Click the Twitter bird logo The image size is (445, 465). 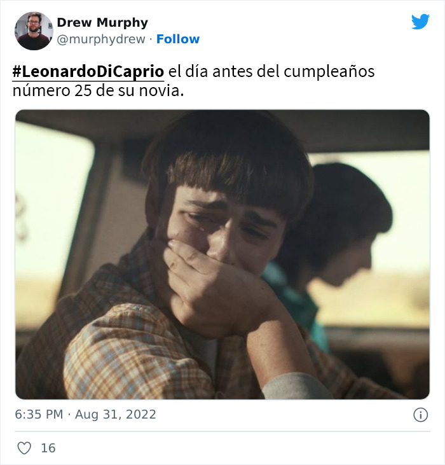coord(420,22)
